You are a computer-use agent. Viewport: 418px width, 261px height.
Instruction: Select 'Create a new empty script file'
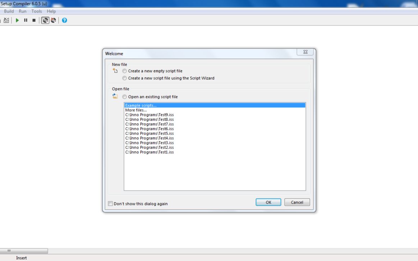click(x=124, y=71)
